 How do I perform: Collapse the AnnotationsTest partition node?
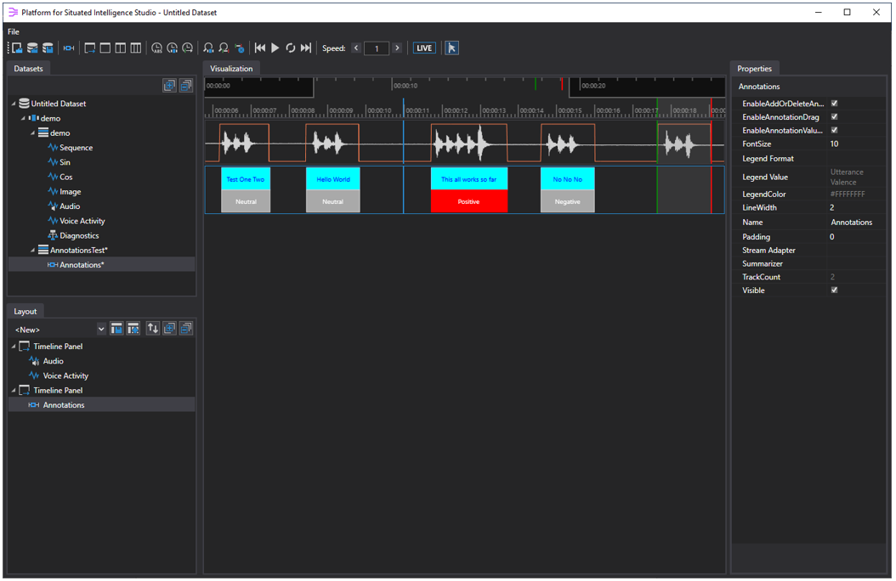[33, 251]
